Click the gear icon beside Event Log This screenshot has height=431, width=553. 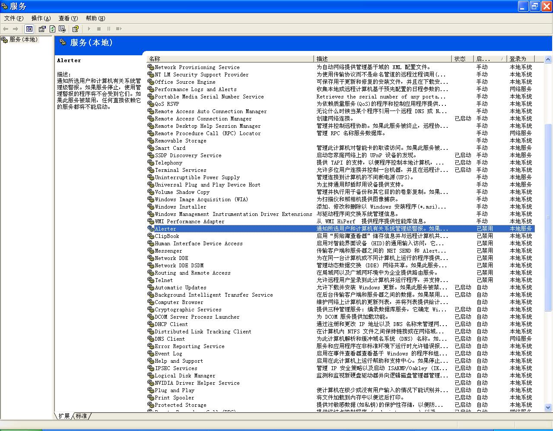tap(151, 354)
